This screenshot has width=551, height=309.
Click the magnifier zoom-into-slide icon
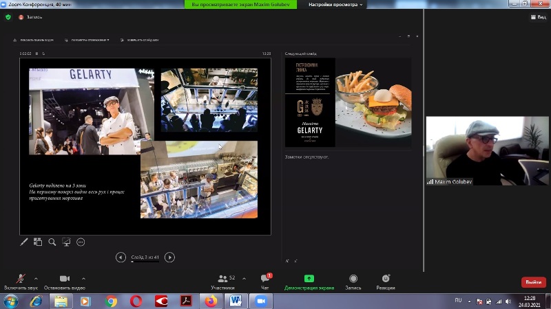point(52,242)
